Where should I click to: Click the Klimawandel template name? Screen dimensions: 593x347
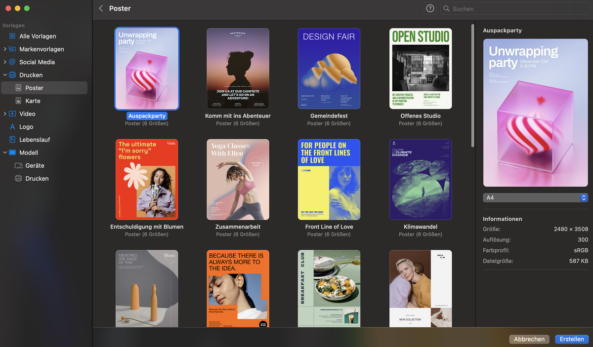click(x=421, y=227)
